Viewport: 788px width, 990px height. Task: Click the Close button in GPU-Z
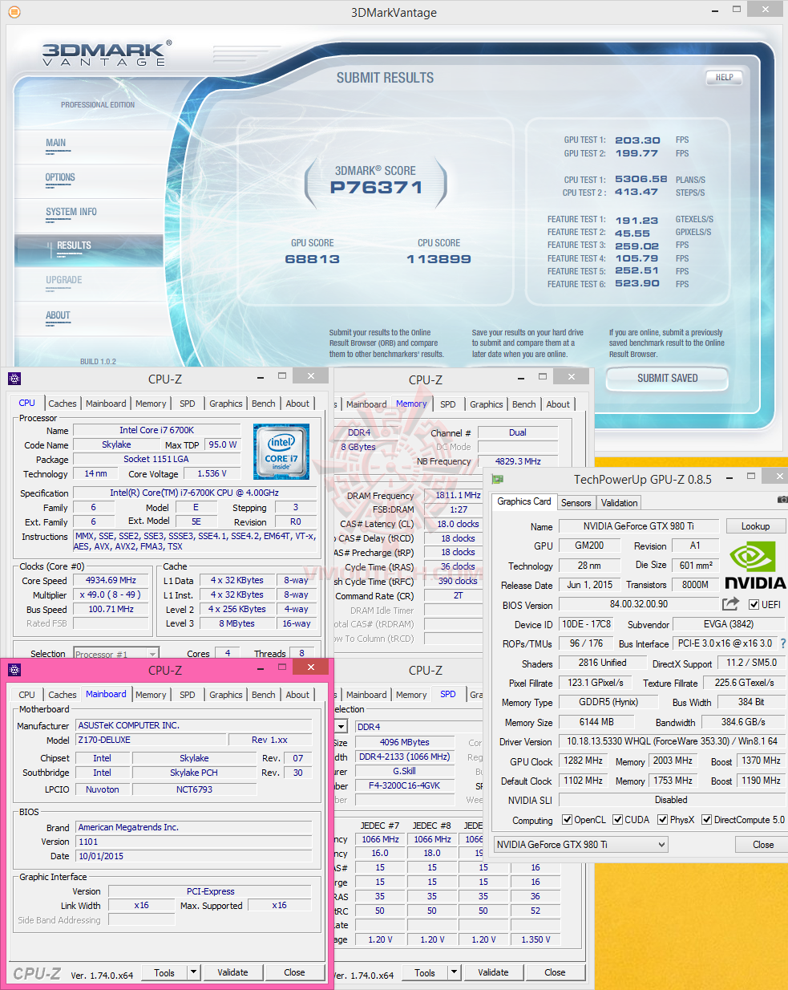762,844
